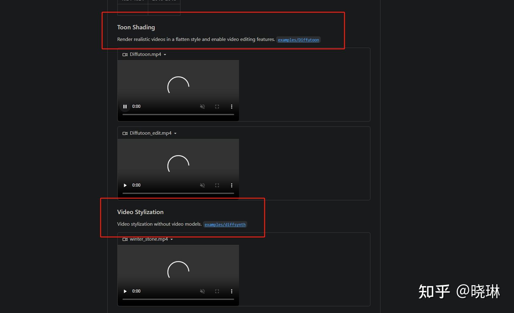Image resolution: width=514 pixels, height=313 pixels.
Task: Unmute the winter_stone.mp4 video
Action: [202, 291]
